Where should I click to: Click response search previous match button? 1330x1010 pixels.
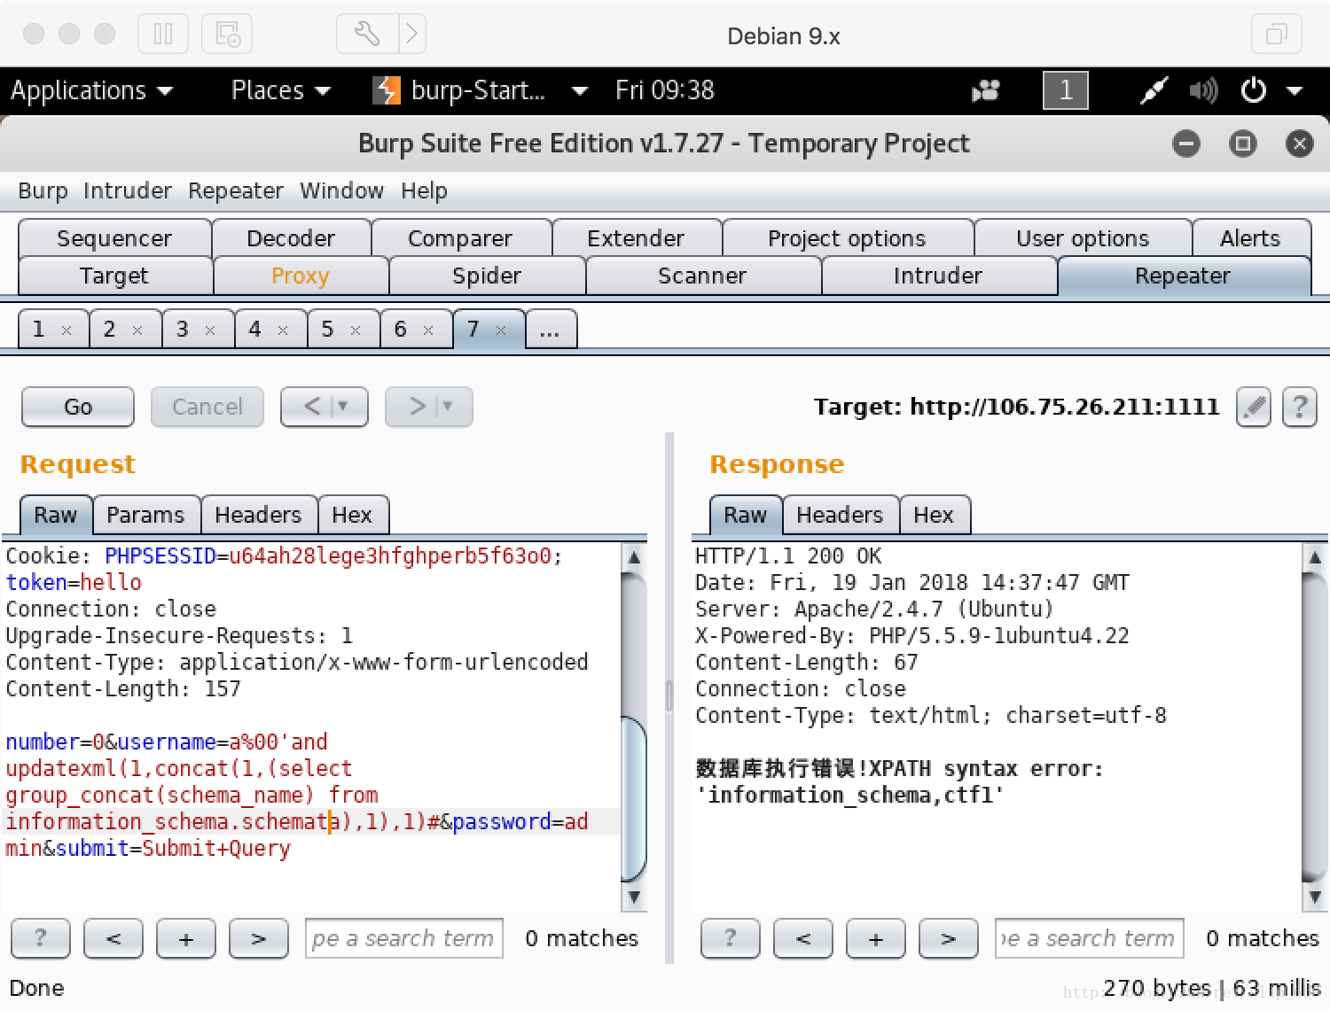pos(803,938)
